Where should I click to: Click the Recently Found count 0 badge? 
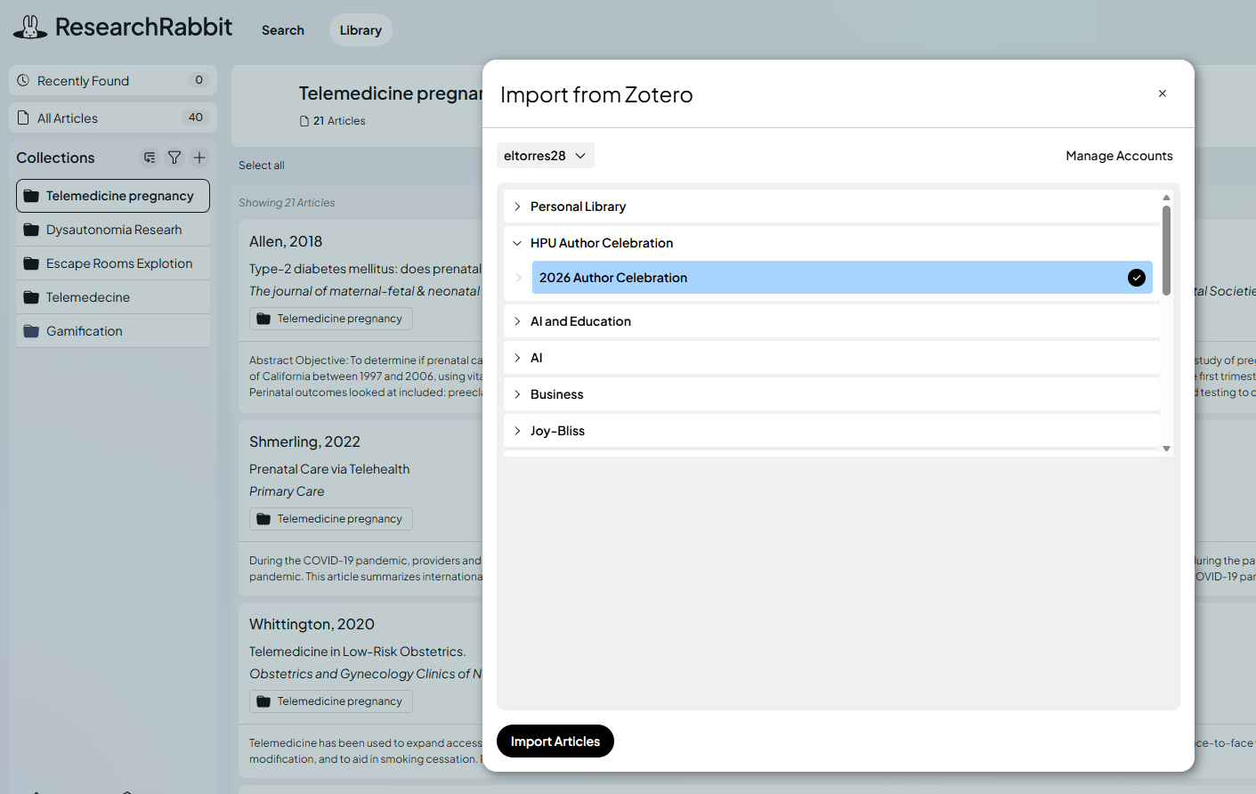199,80
